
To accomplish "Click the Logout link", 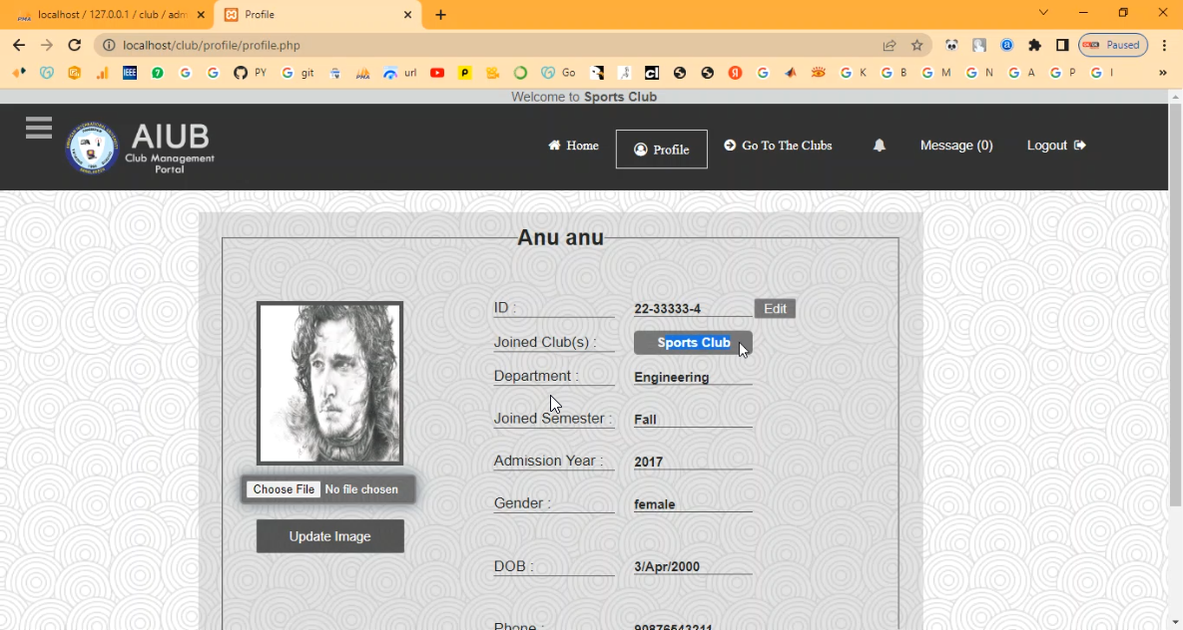I will coord(1055,146).
